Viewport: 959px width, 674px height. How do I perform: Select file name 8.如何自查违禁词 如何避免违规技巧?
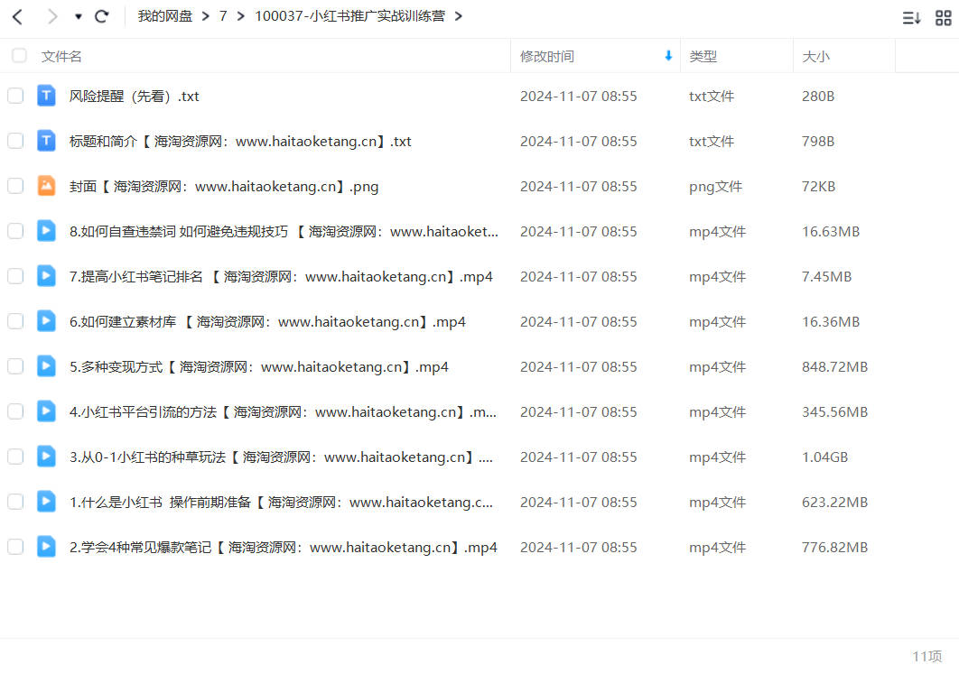284,232
